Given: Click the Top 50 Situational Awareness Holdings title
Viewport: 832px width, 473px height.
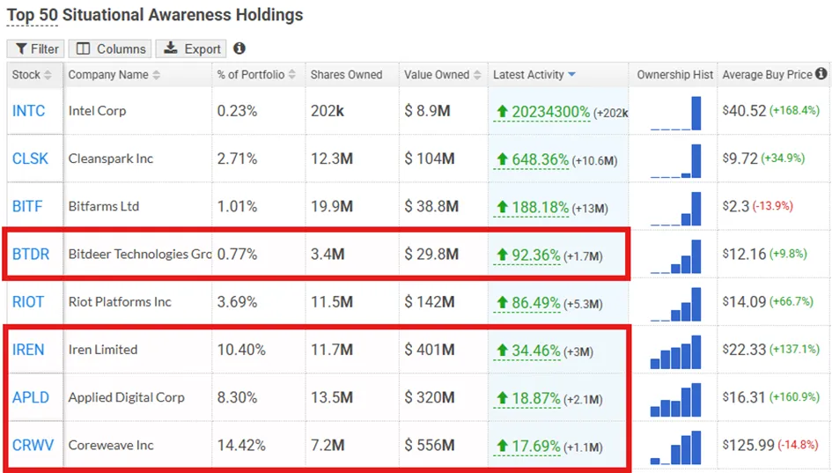Looking at the screenshot, I should pos(154,15).
